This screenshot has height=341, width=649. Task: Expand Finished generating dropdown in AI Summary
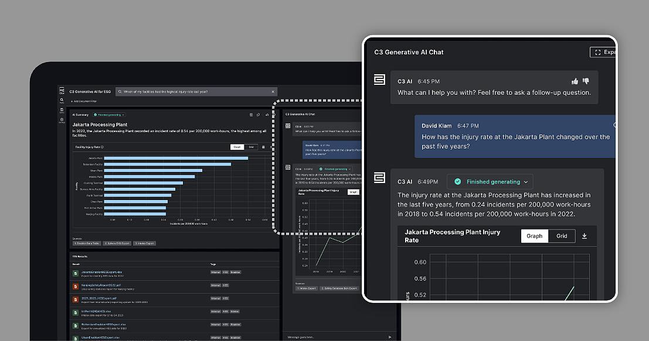pos(108,115)
